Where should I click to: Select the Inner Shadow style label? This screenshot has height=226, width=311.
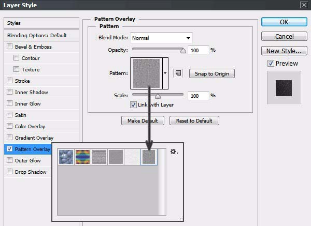click(31, 92)
